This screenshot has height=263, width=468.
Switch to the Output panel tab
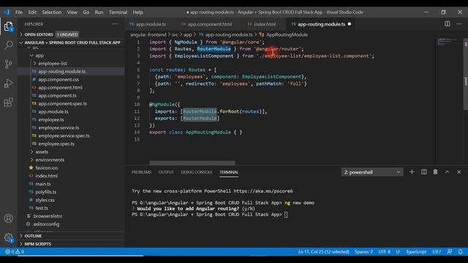166,172
